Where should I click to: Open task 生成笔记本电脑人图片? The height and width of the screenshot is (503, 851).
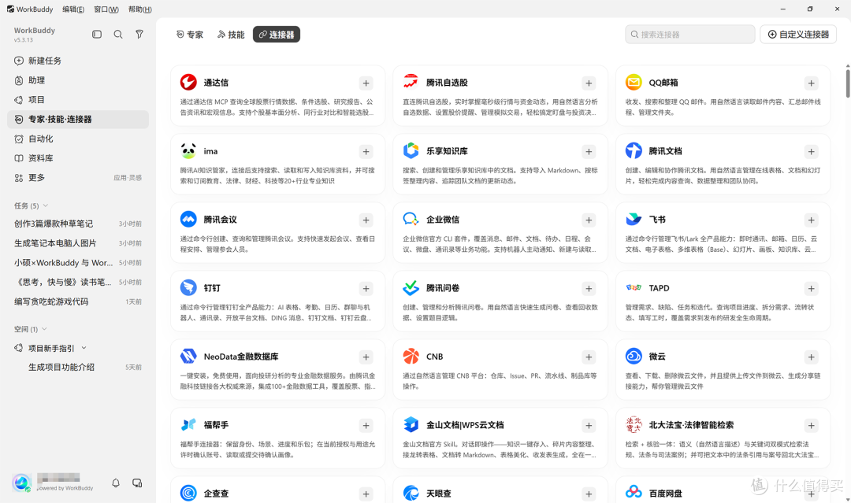click(x=77, y=242)
